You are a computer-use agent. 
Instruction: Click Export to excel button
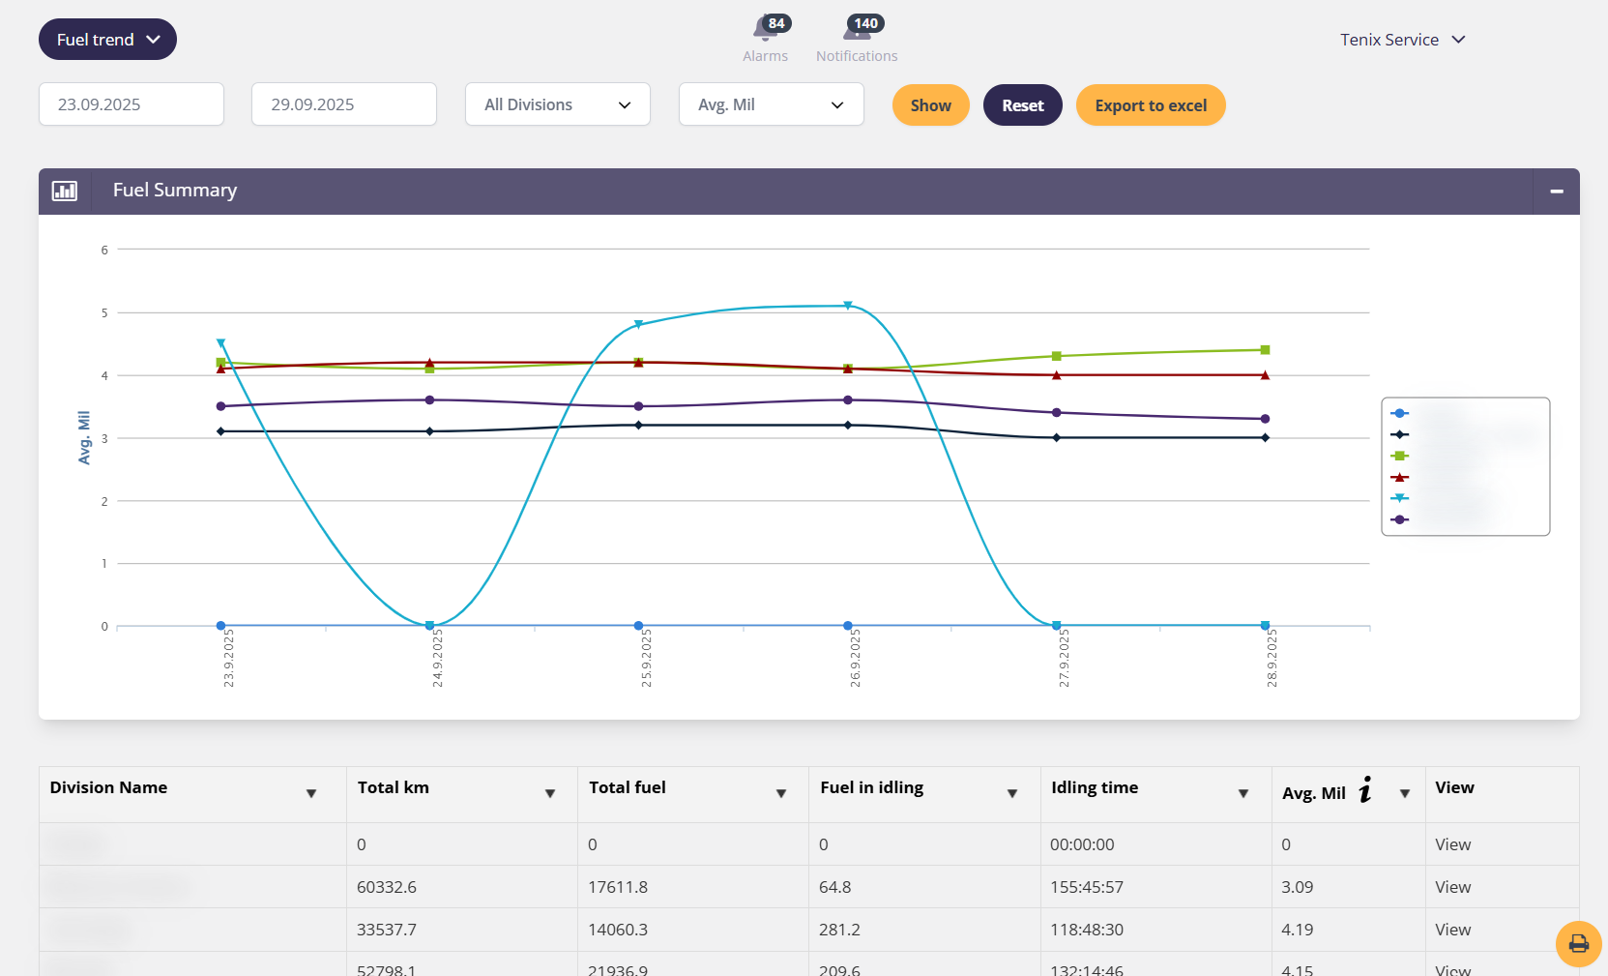click(1151, 105)
